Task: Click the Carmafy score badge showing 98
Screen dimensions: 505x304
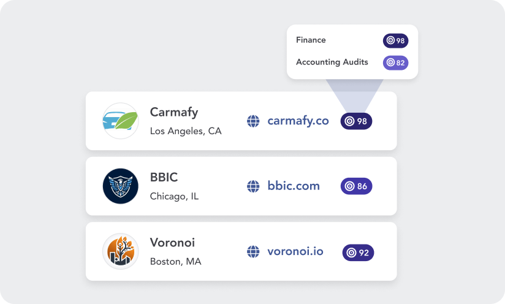Action: (x=356, y=121)
